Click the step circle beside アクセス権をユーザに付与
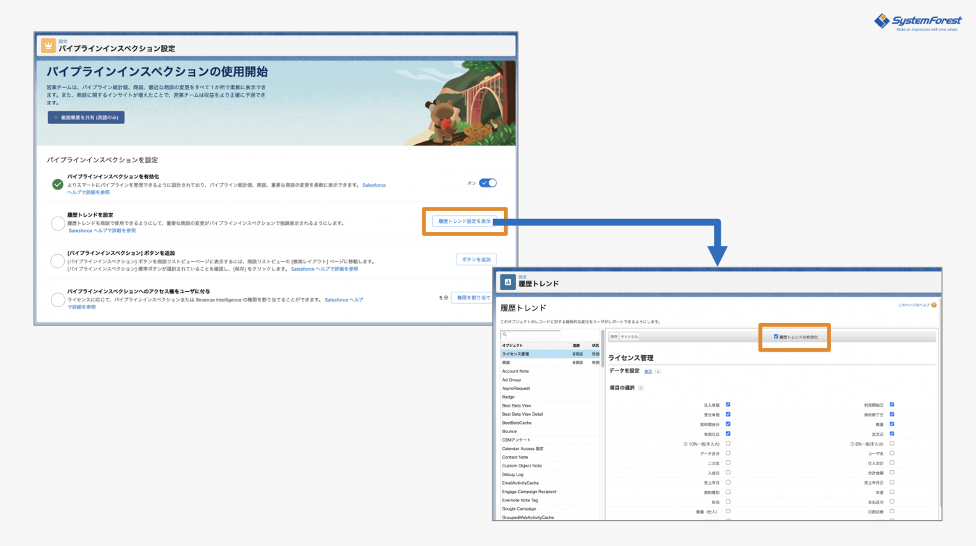The image size is (976, 546). [58, 299]
